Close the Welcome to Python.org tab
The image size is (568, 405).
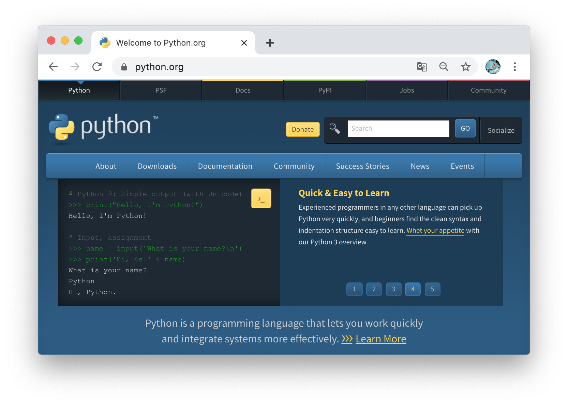coord(244,43)
